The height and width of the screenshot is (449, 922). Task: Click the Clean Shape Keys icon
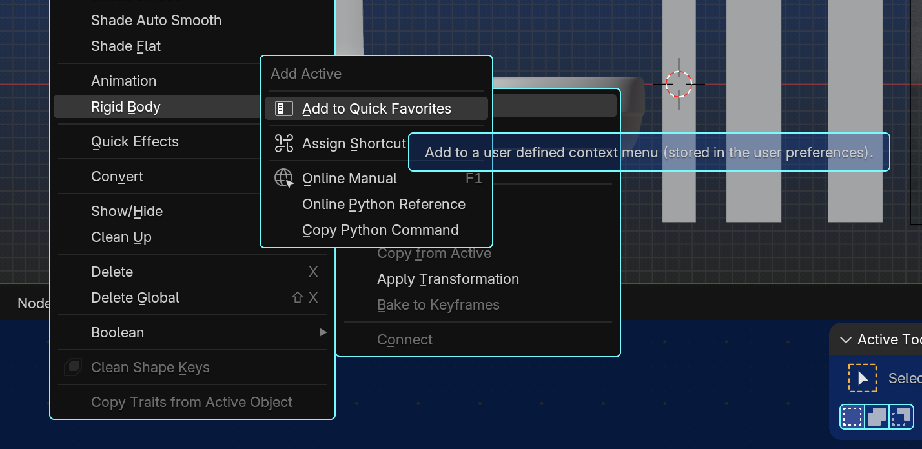(x=74, y=367)
